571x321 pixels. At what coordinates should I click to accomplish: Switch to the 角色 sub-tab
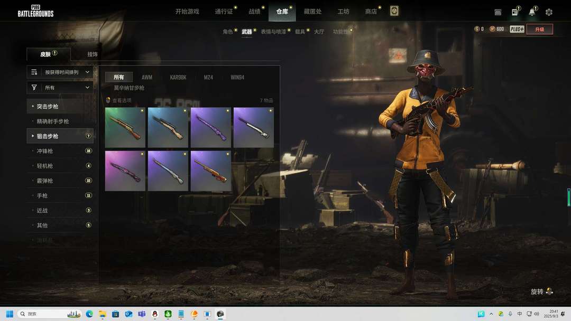(x=227, y=32)
